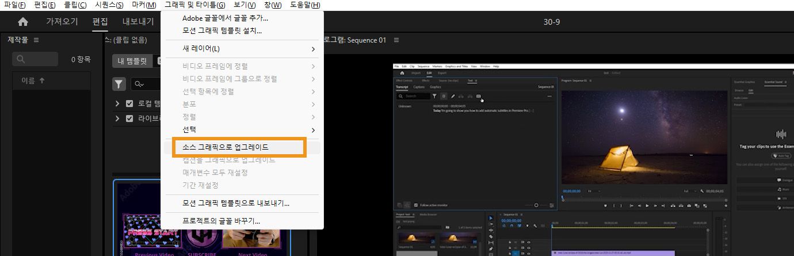The height and width of the screenshot is (256, 794).
Task: Open the 도움말(H) menu
Action: click(x=305, y=5)
